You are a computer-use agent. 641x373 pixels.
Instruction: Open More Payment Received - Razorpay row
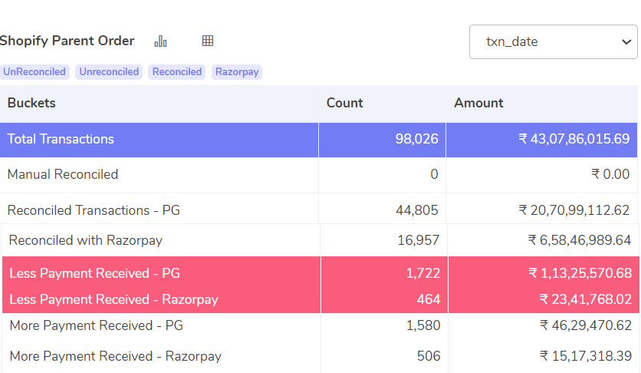320,356
